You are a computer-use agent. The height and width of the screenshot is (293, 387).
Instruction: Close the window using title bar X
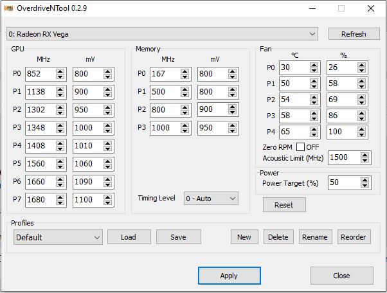pos(371,8)
